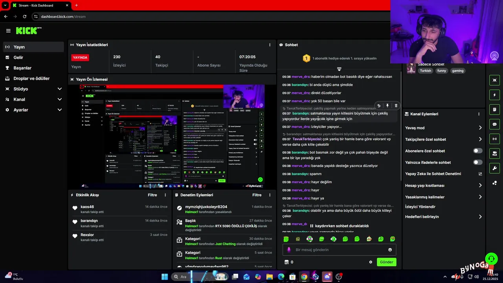Open Filtre in Etkinlik Akışı panel

point(152,195)
